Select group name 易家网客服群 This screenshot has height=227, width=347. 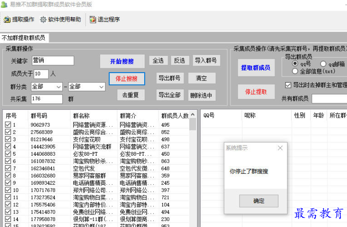(89, 176)
